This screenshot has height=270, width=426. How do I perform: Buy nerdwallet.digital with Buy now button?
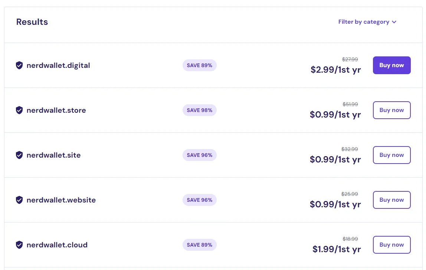[x=391, y=65]
